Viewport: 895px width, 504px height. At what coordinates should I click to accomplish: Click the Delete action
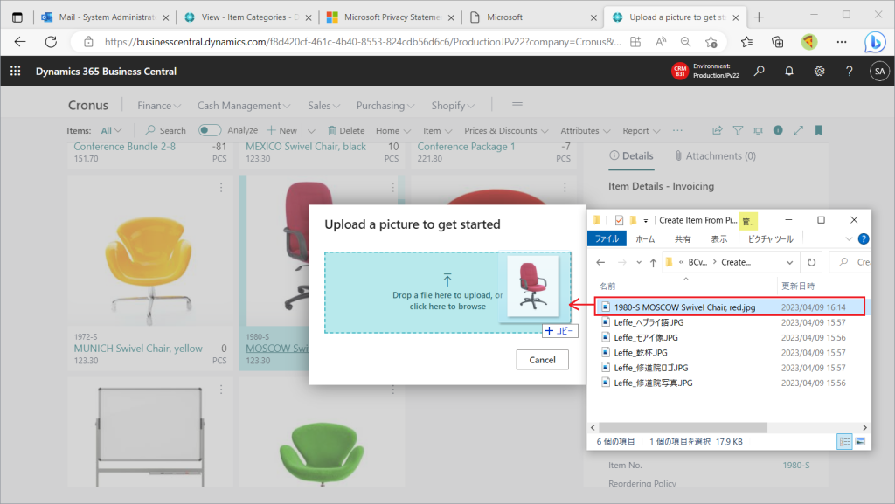346,130
